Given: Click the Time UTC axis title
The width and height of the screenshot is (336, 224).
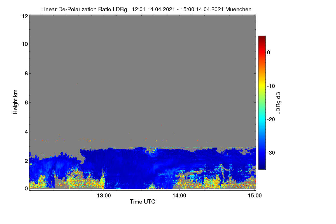Looking at the screenshot, I should 143,202.
